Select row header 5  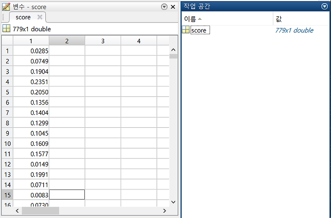[8, 92]
